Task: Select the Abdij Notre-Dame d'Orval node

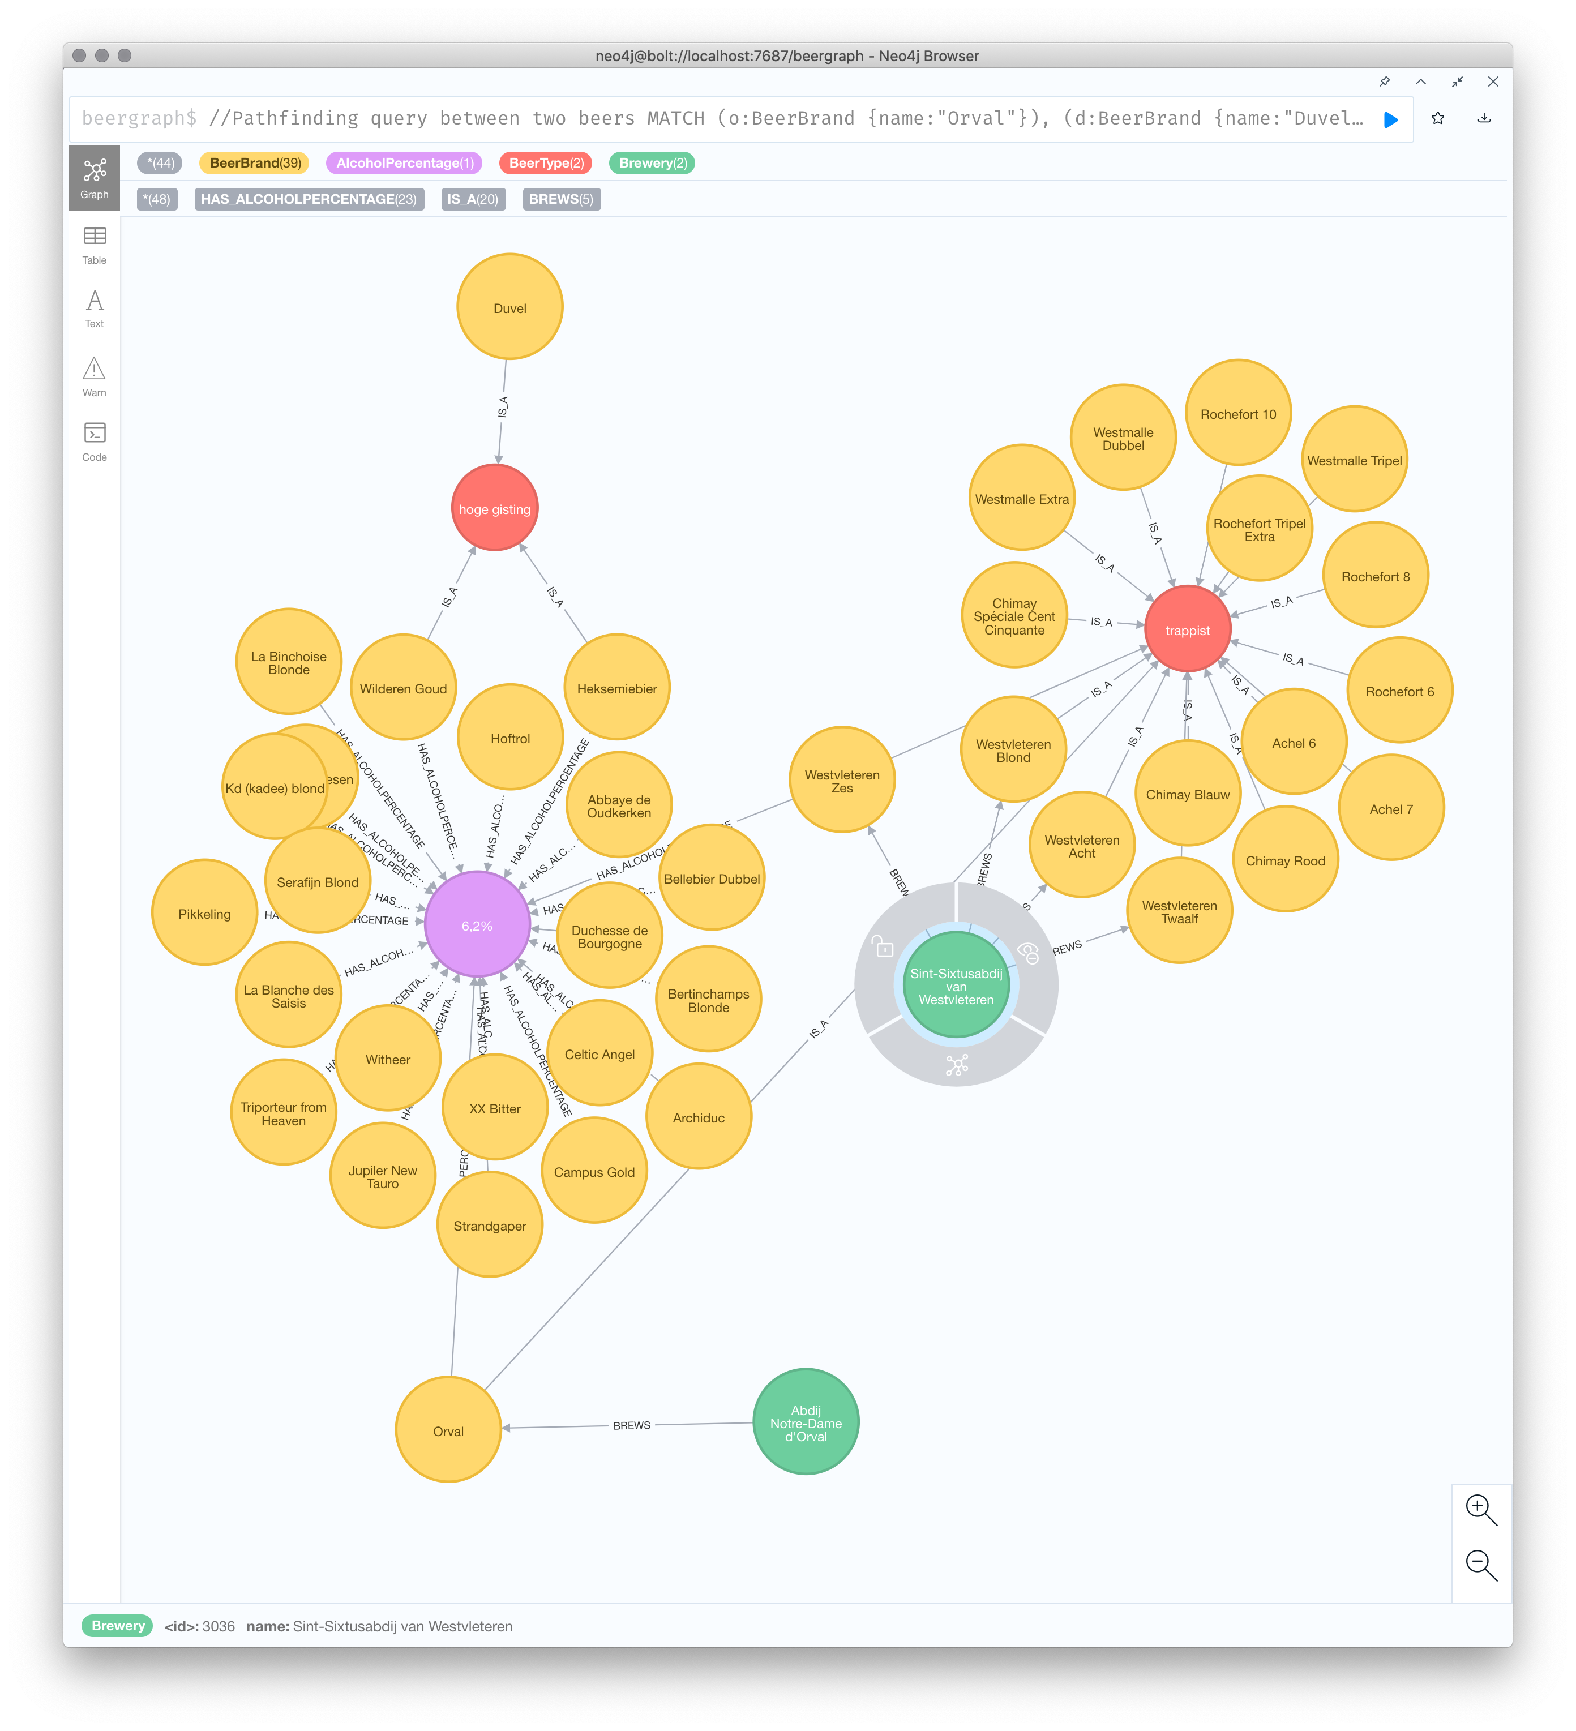Action: pyautogui.click(x=805, y=1422)
